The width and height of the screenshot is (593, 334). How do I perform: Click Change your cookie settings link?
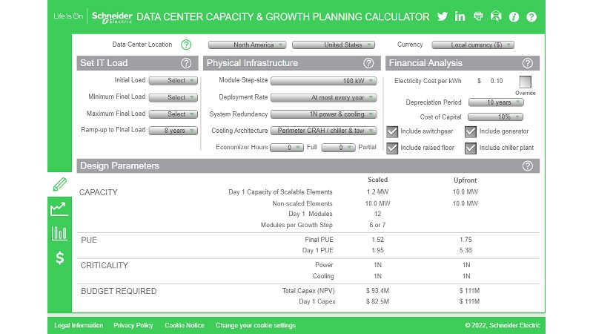pos(255,325)
